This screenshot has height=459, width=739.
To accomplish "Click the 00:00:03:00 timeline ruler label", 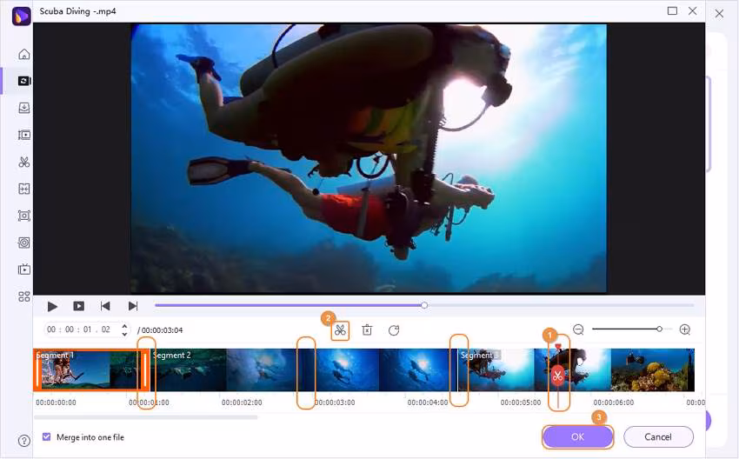I will [x=335, y=402].
